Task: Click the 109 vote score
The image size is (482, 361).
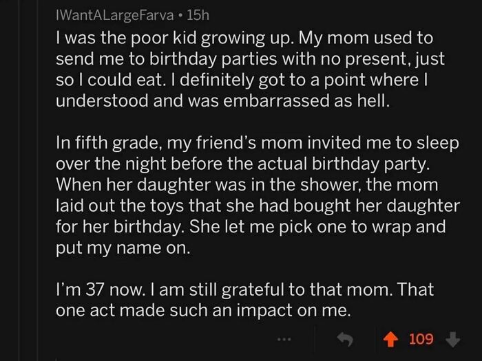Action: coord(421,339)
